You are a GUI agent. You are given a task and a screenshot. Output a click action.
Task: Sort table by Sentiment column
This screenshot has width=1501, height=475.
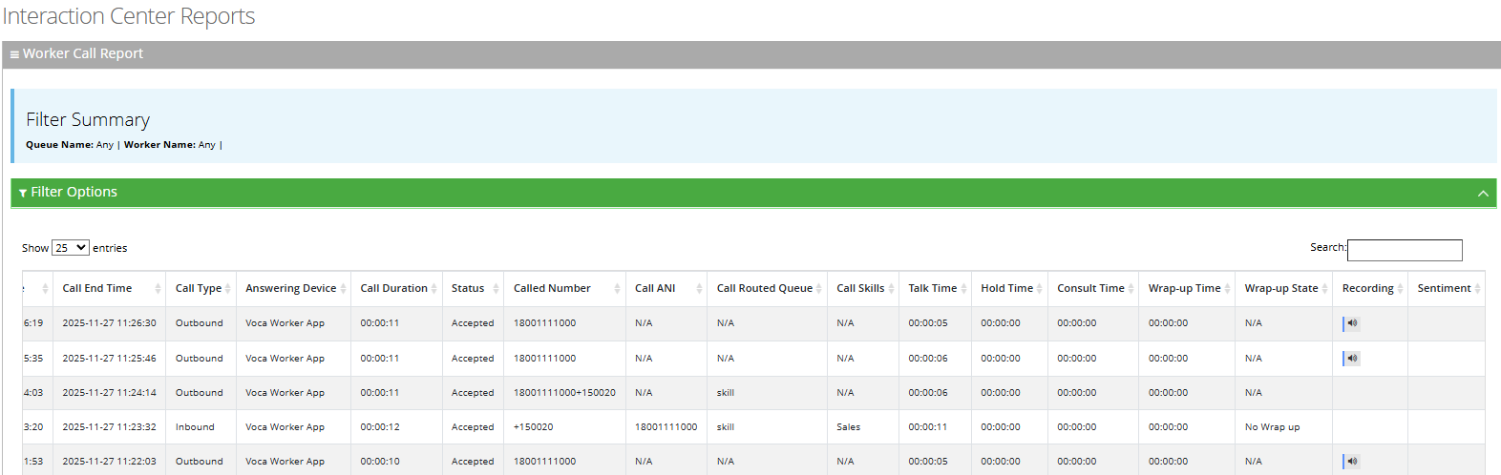click(1444, 288)
